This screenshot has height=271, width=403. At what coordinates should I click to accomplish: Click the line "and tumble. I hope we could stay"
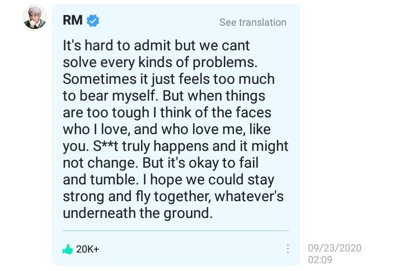point(168,179)
